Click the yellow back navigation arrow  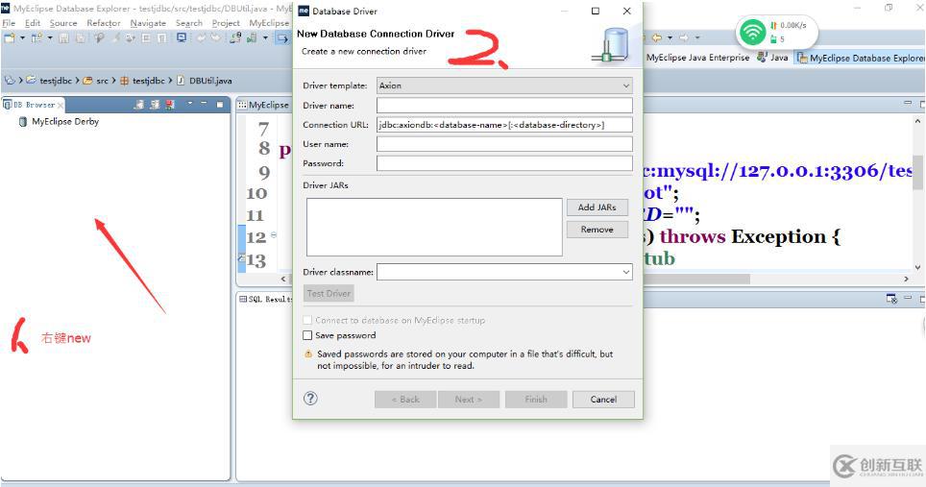657,37
